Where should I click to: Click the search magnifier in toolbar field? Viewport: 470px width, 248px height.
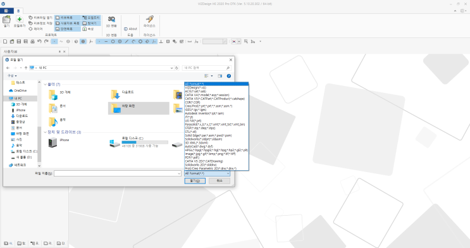225,41
